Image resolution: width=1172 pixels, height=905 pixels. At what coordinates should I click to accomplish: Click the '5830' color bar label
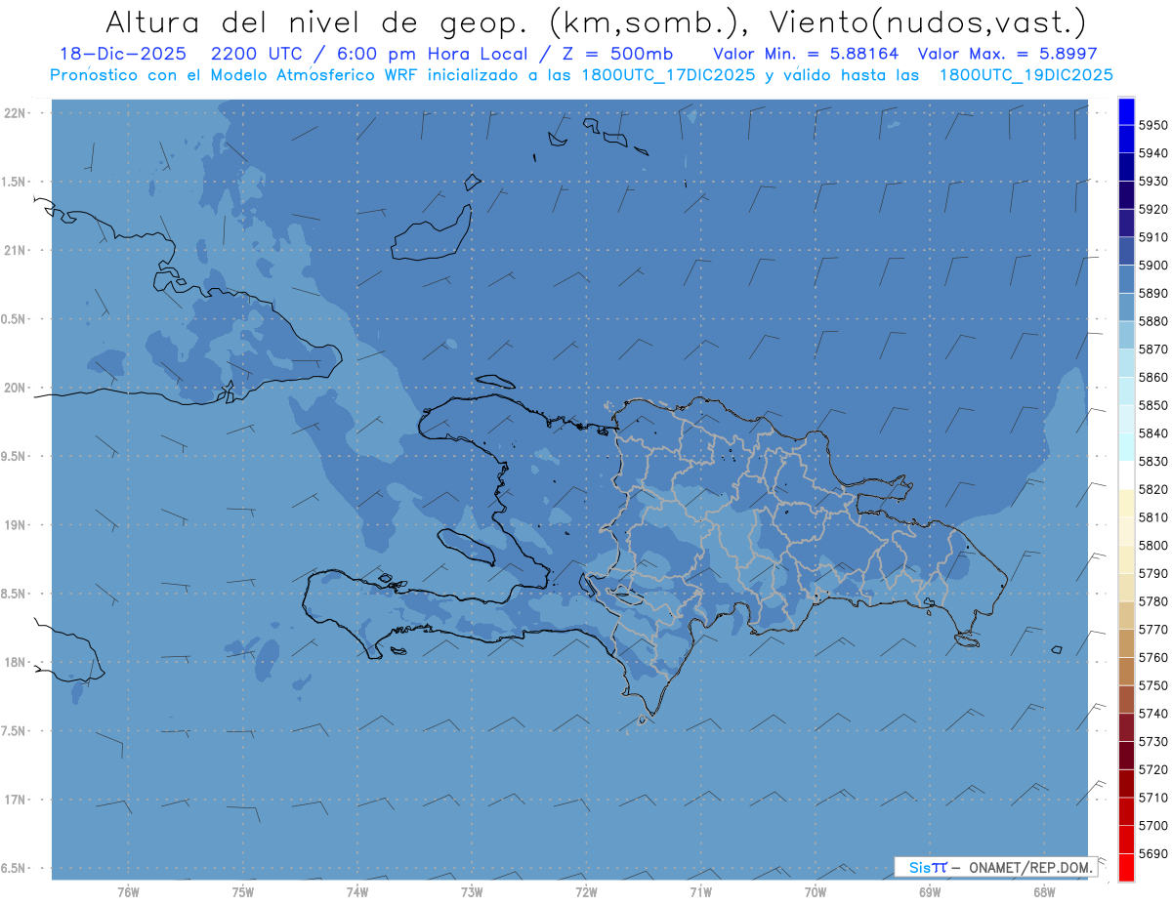tap(1152, 461)
